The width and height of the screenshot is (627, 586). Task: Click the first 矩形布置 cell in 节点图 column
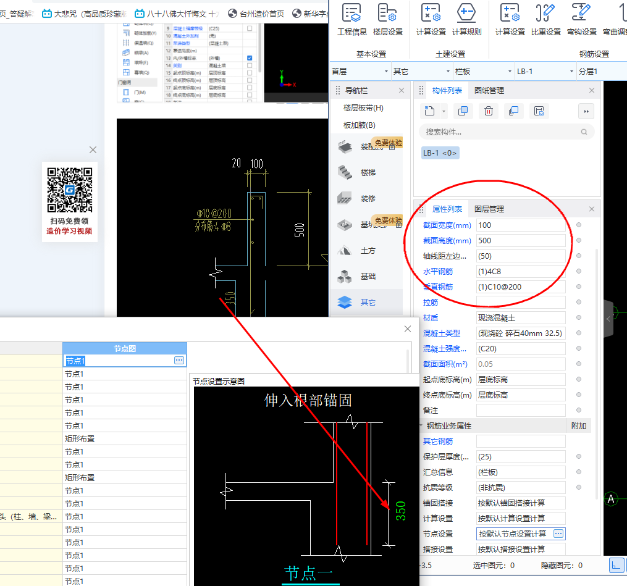click(124, 438)
